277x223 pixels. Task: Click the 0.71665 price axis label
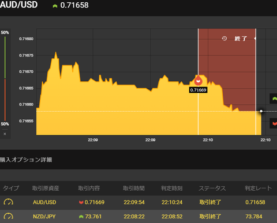tap(26, 88)
